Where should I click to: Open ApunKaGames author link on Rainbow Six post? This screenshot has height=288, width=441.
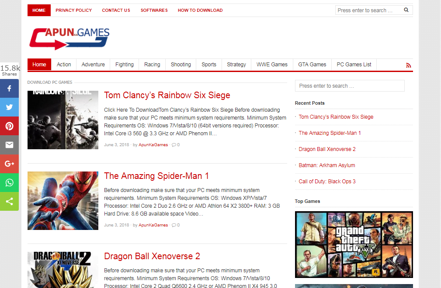(153, 145)
